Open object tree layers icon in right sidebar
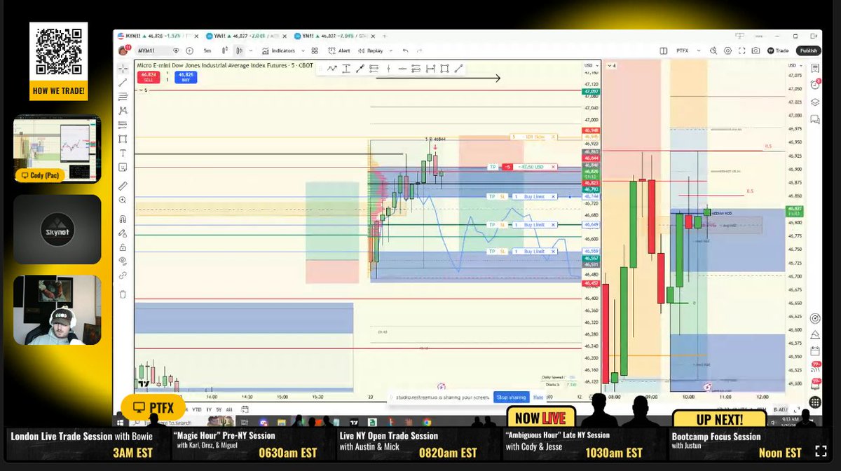 [814, 102]
